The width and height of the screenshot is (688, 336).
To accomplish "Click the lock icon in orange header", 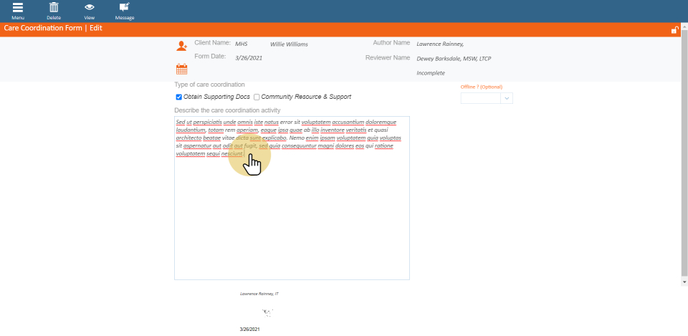I will point(674,30).
